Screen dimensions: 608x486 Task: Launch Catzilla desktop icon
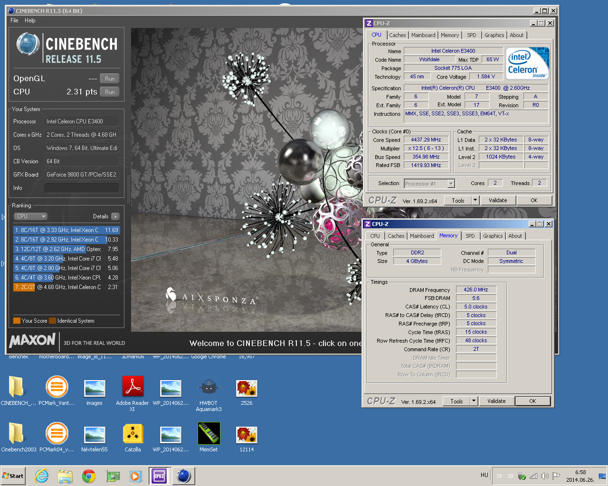tap(133, 437)
